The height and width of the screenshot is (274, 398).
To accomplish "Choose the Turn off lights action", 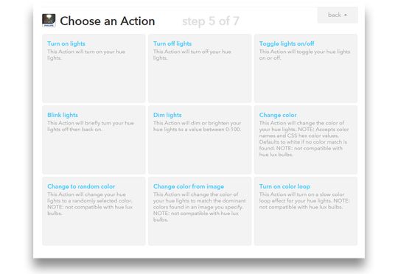I will [172, 43].
